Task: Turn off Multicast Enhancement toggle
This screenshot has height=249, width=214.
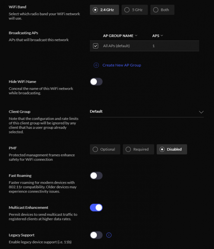Action: [x=96, y=208]
